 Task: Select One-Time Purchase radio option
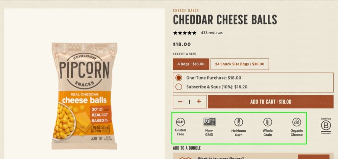[179, 78]
